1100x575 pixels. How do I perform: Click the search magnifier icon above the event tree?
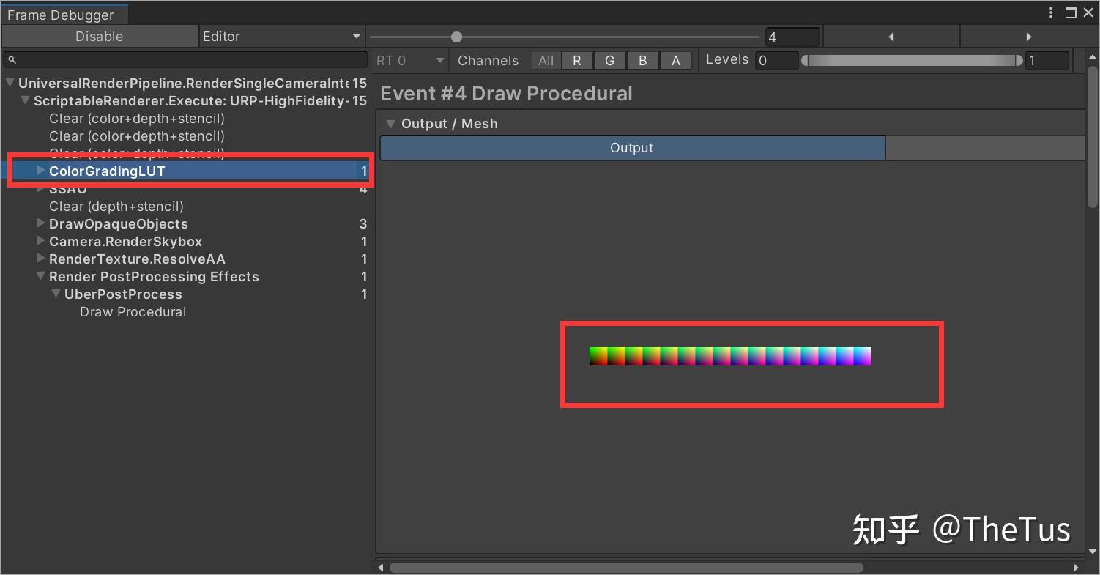[10, 59]
